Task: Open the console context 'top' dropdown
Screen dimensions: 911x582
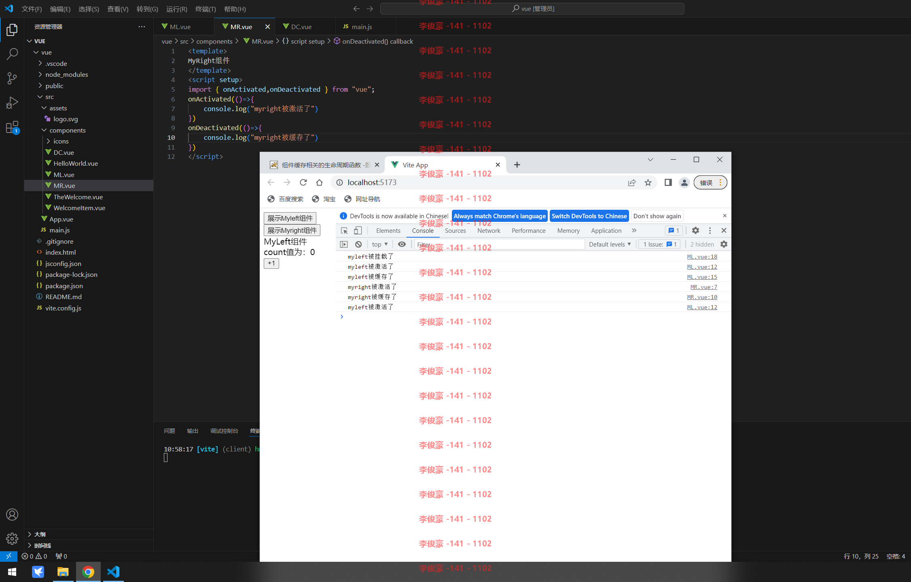Action: pos(380,244)
